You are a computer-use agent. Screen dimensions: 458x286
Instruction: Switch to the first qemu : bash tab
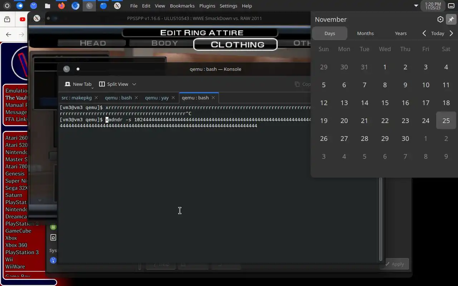[118, 98]
